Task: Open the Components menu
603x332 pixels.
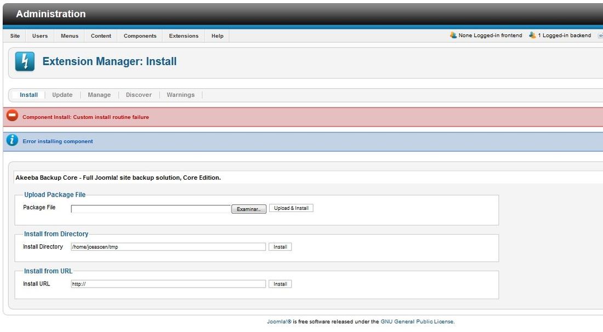Action: pos(140,36)
